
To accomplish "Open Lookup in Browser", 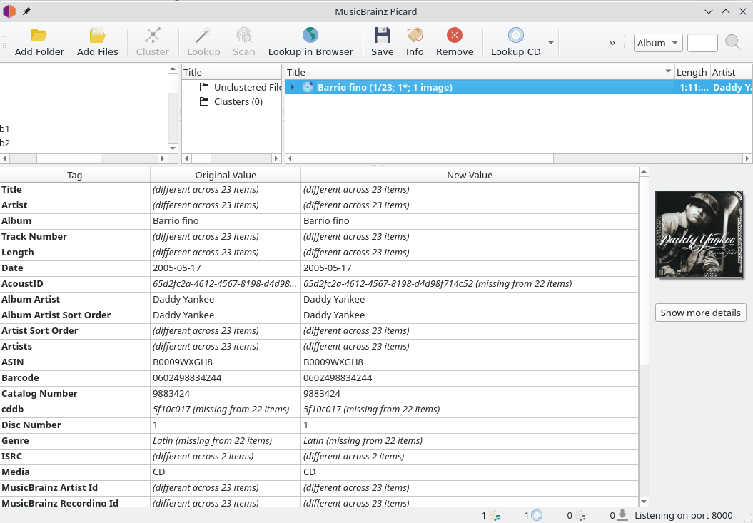I will point(310,36).
